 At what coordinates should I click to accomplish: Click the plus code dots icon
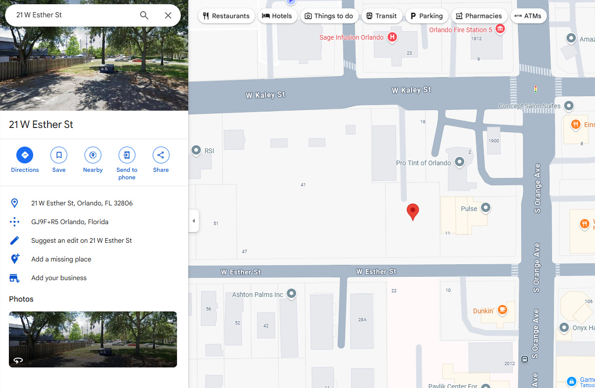(x=14, y=222)
